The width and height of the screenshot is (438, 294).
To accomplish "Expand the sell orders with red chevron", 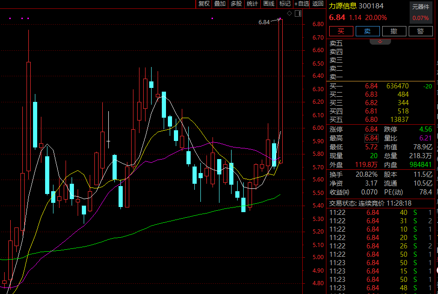I will pyautogui.click(x=380, y=41).
